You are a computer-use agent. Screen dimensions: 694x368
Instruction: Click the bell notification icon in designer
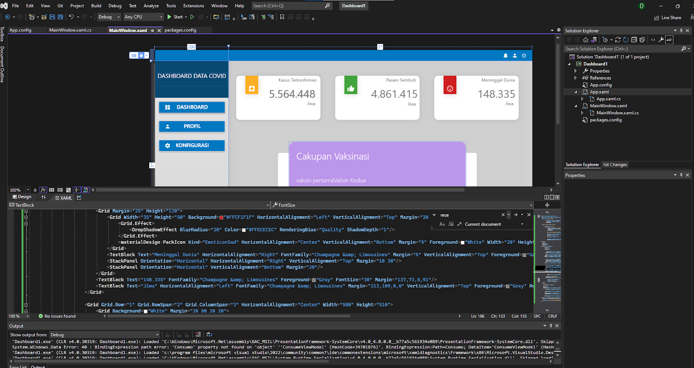point(505,55)
